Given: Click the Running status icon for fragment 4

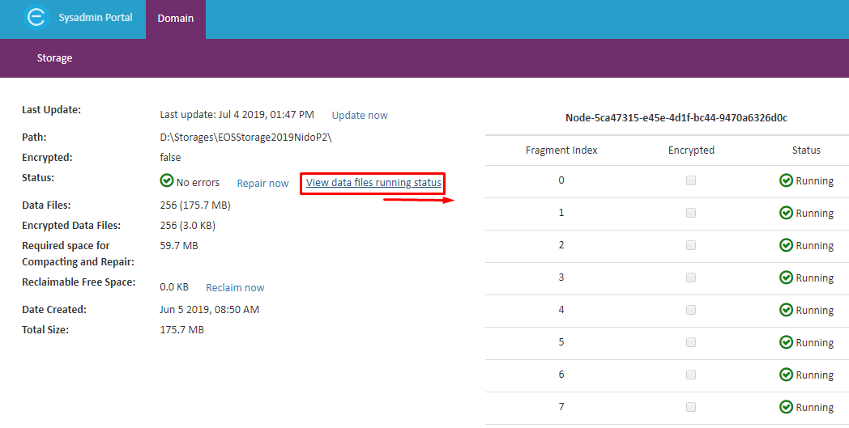Looking at the screenshot, I should point(786,310).
